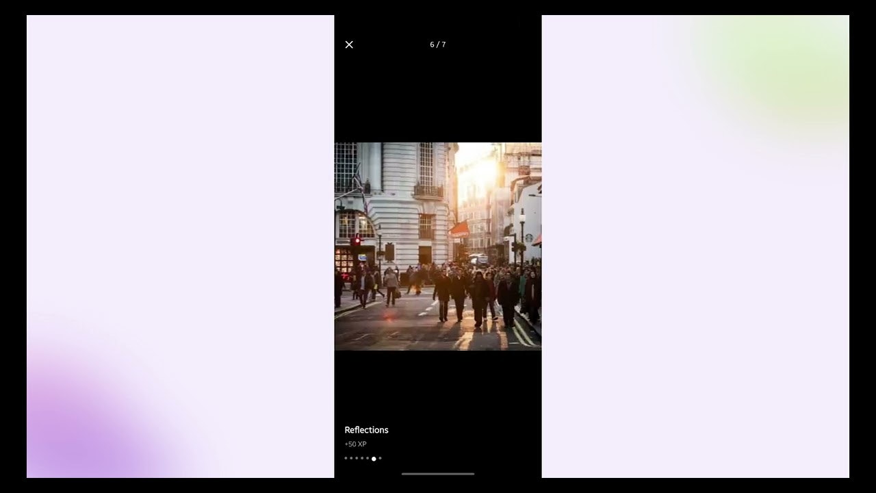This screenshot has width=876, height=493.
Task: Click the 6 / 7 image counter
Action: point(438,45)
